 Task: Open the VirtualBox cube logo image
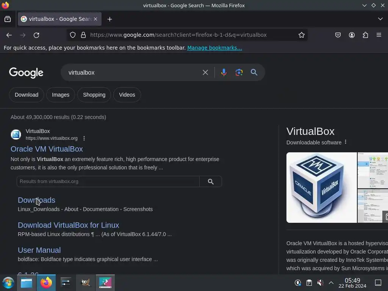pyautogui.click(x=321, y=188)
